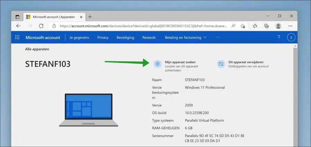Click the Parallels Virtual Platform value
Screen dimensions: 311x147
[204, 120]
